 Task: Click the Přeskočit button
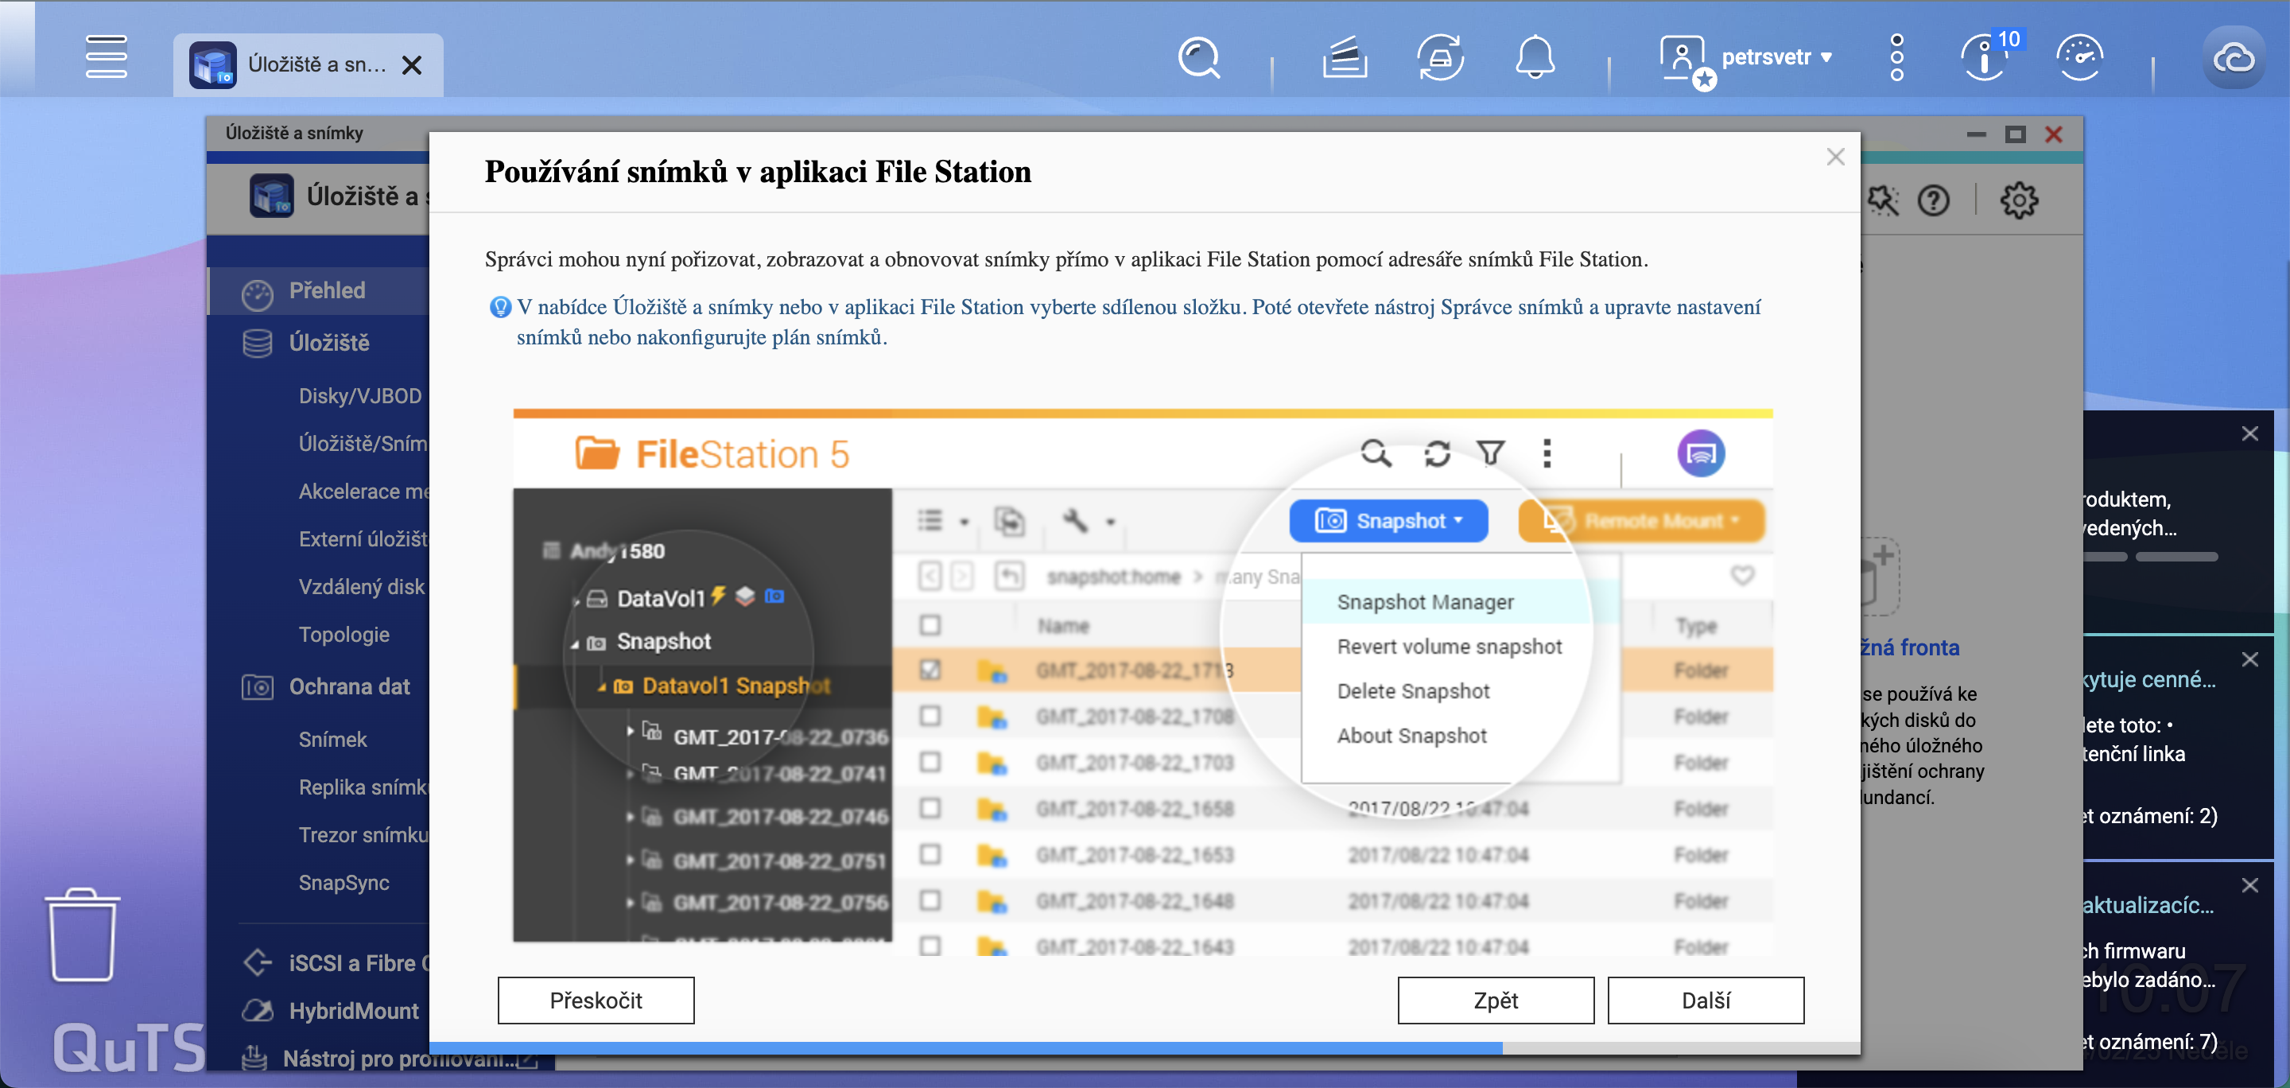point(596,1000)
